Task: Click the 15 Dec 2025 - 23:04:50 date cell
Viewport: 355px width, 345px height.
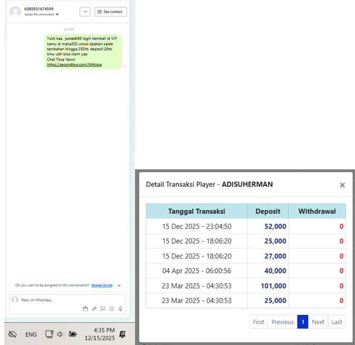Action: (x=197, y=226)
